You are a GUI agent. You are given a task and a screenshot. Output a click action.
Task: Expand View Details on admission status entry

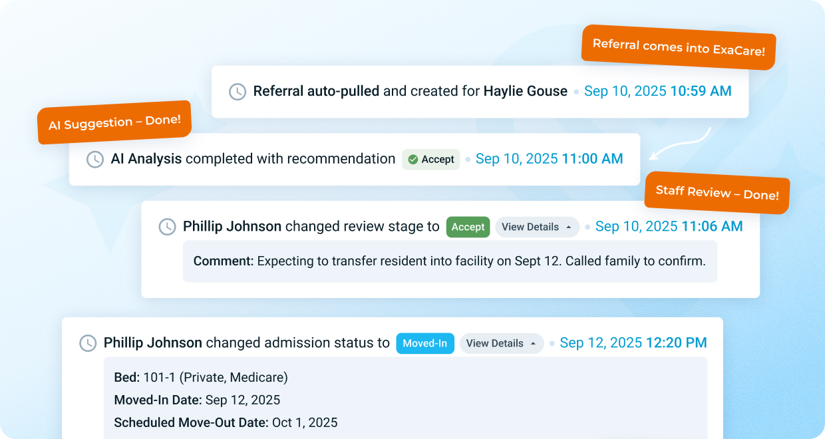[501, 343]
